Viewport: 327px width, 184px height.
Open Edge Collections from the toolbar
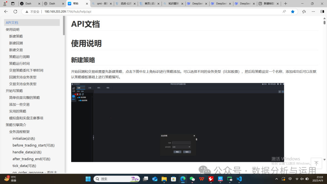tap(304, 11)
